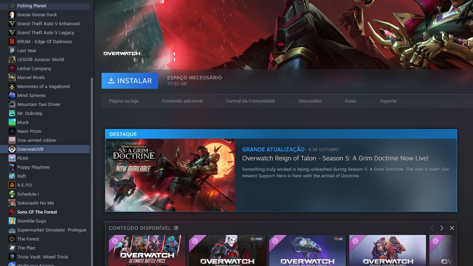Click the Overwatch logo icon in library list

pyautogui.click(x=12, y=149)
